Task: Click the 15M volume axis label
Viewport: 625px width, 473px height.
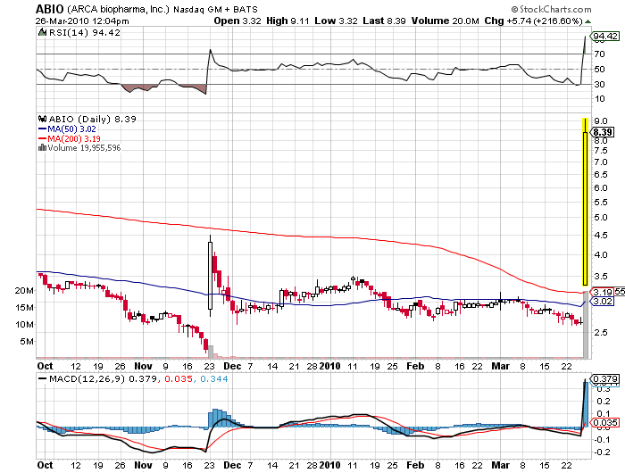Action: pos(24,307)
